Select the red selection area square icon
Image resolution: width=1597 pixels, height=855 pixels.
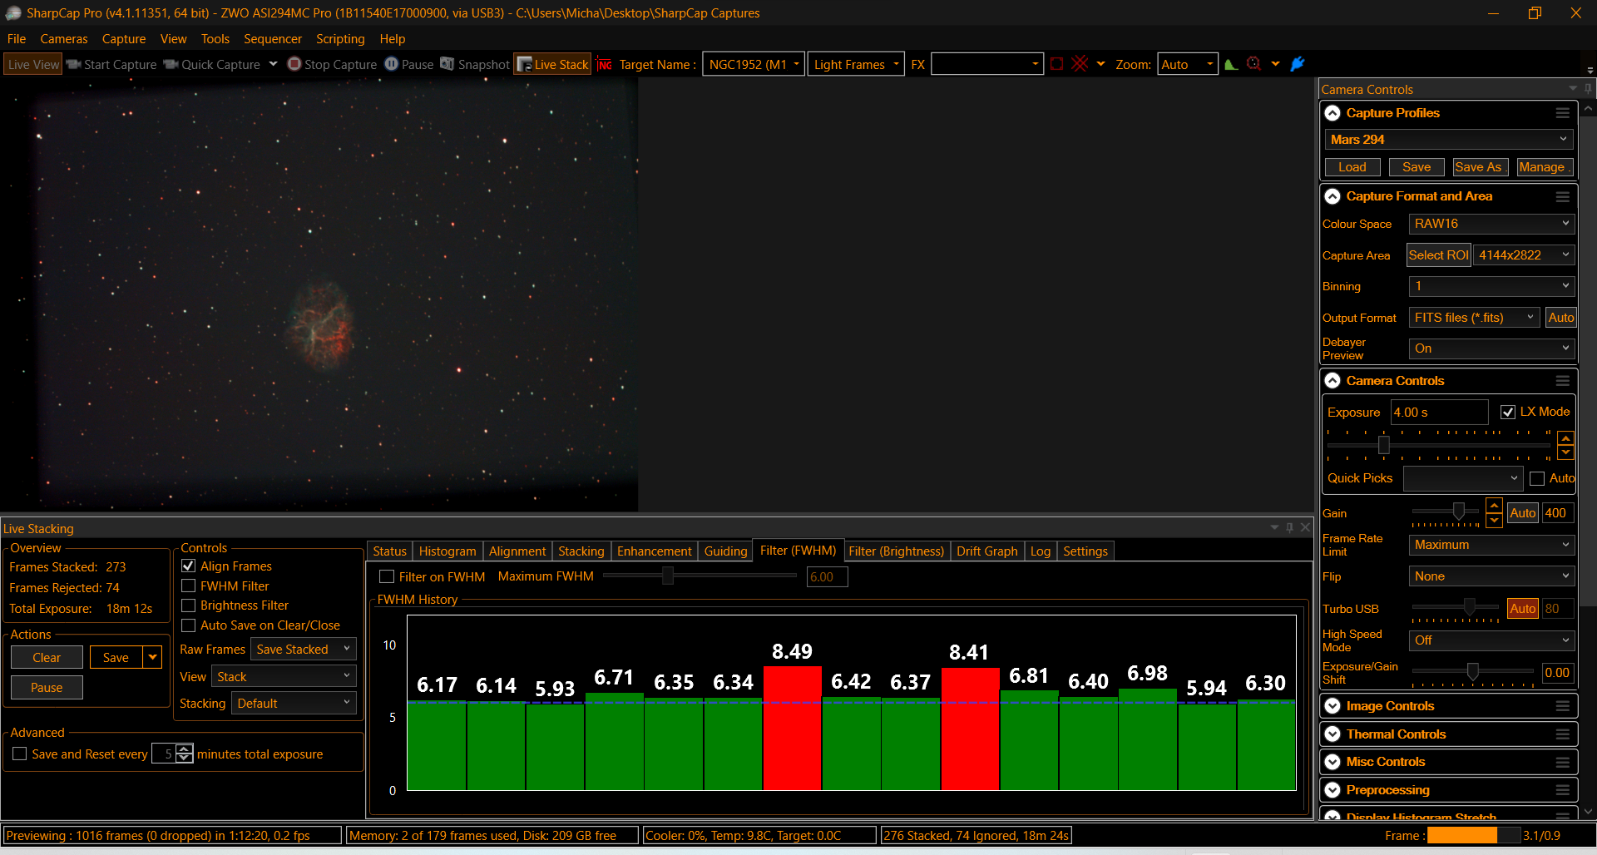point(1056,64)
